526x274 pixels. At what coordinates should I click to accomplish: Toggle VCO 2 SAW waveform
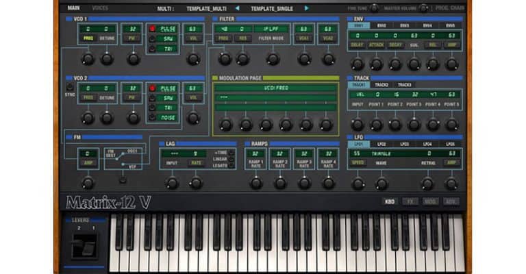(x=152, y=98)
